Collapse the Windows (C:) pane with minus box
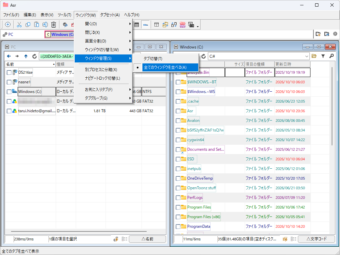The width and height of the screenshot is (340, 255). pos(176,47)
